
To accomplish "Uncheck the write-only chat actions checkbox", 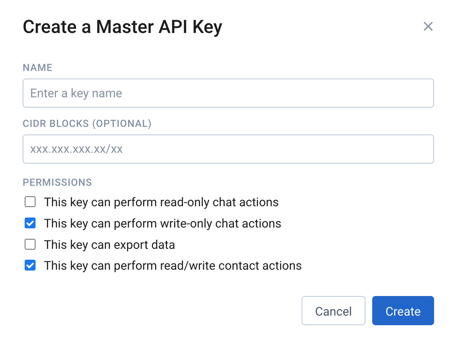I will pos(30,223).
